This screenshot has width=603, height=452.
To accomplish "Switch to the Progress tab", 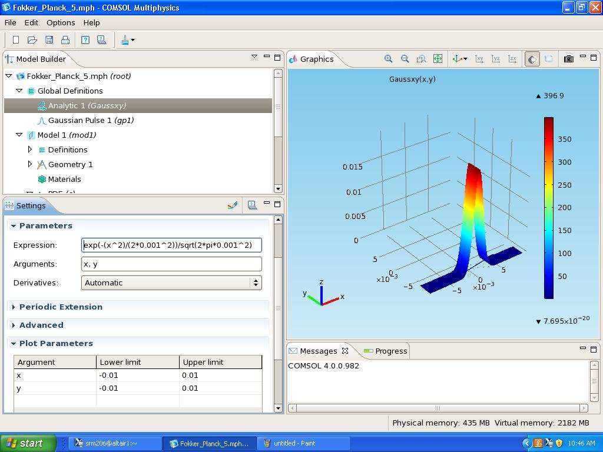I will click(x=390, y=351).
